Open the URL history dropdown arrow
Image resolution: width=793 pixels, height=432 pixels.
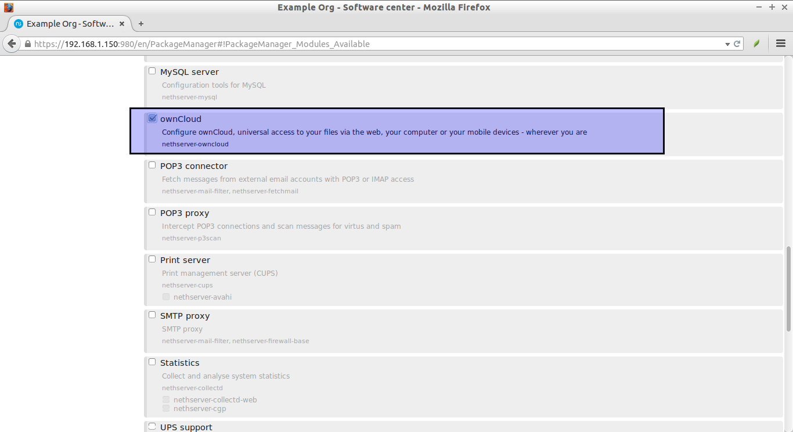pos(727,44)
